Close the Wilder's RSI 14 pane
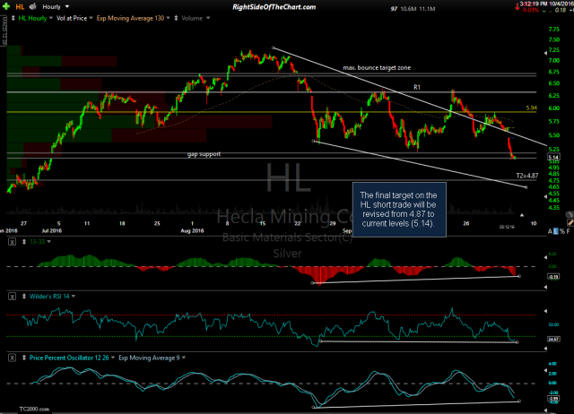The image size is (574, 414). click(x=12, y=297)
